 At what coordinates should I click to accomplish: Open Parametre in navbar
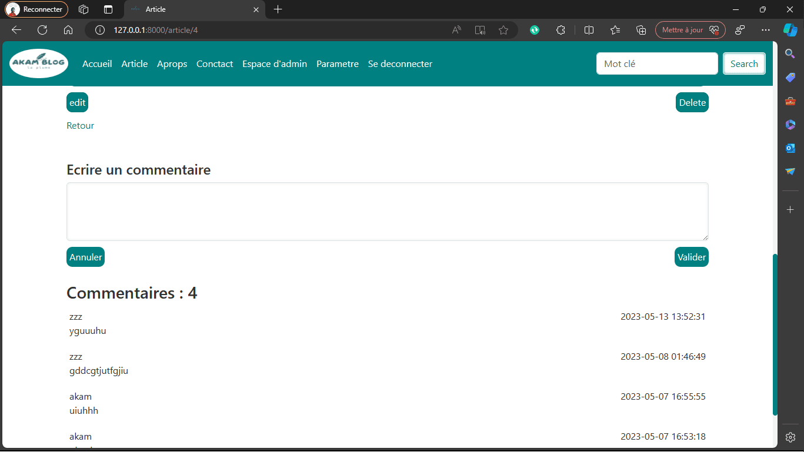[338, 64]
